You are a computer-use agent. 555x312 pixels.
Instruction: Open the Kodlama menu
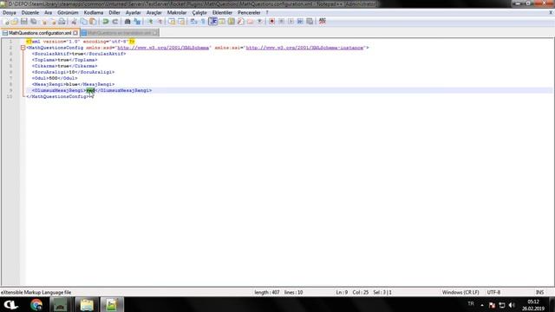pos(94,12)
